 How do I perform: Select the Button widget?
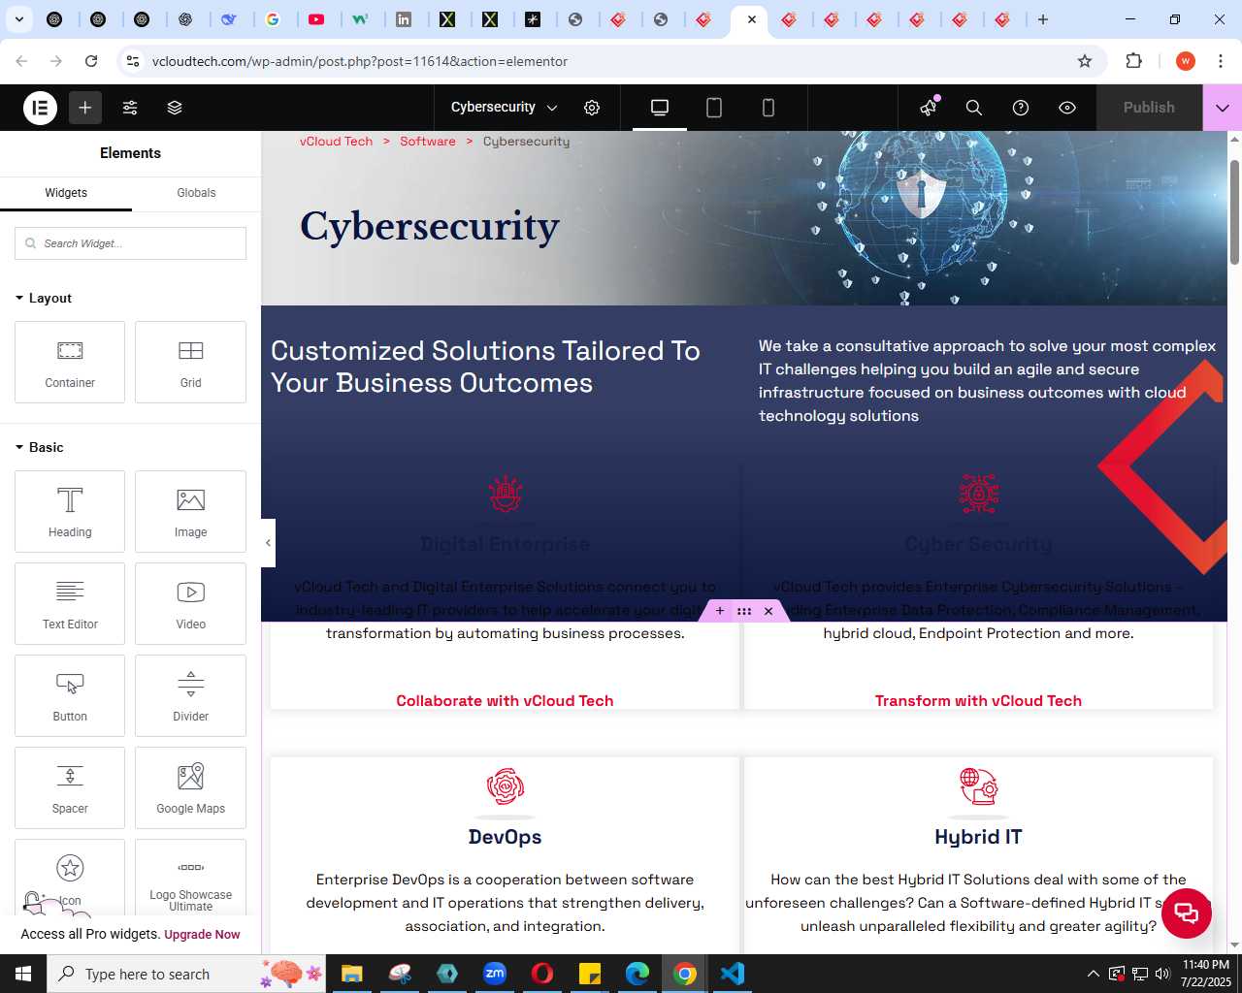pyautogui.click(x=70, y=695)
